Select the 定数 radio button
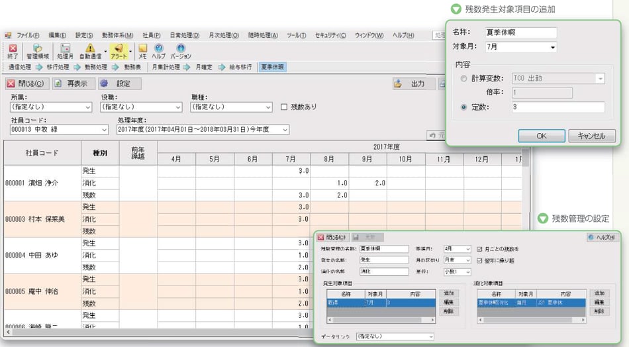629x347 pixels. (463, 107)
